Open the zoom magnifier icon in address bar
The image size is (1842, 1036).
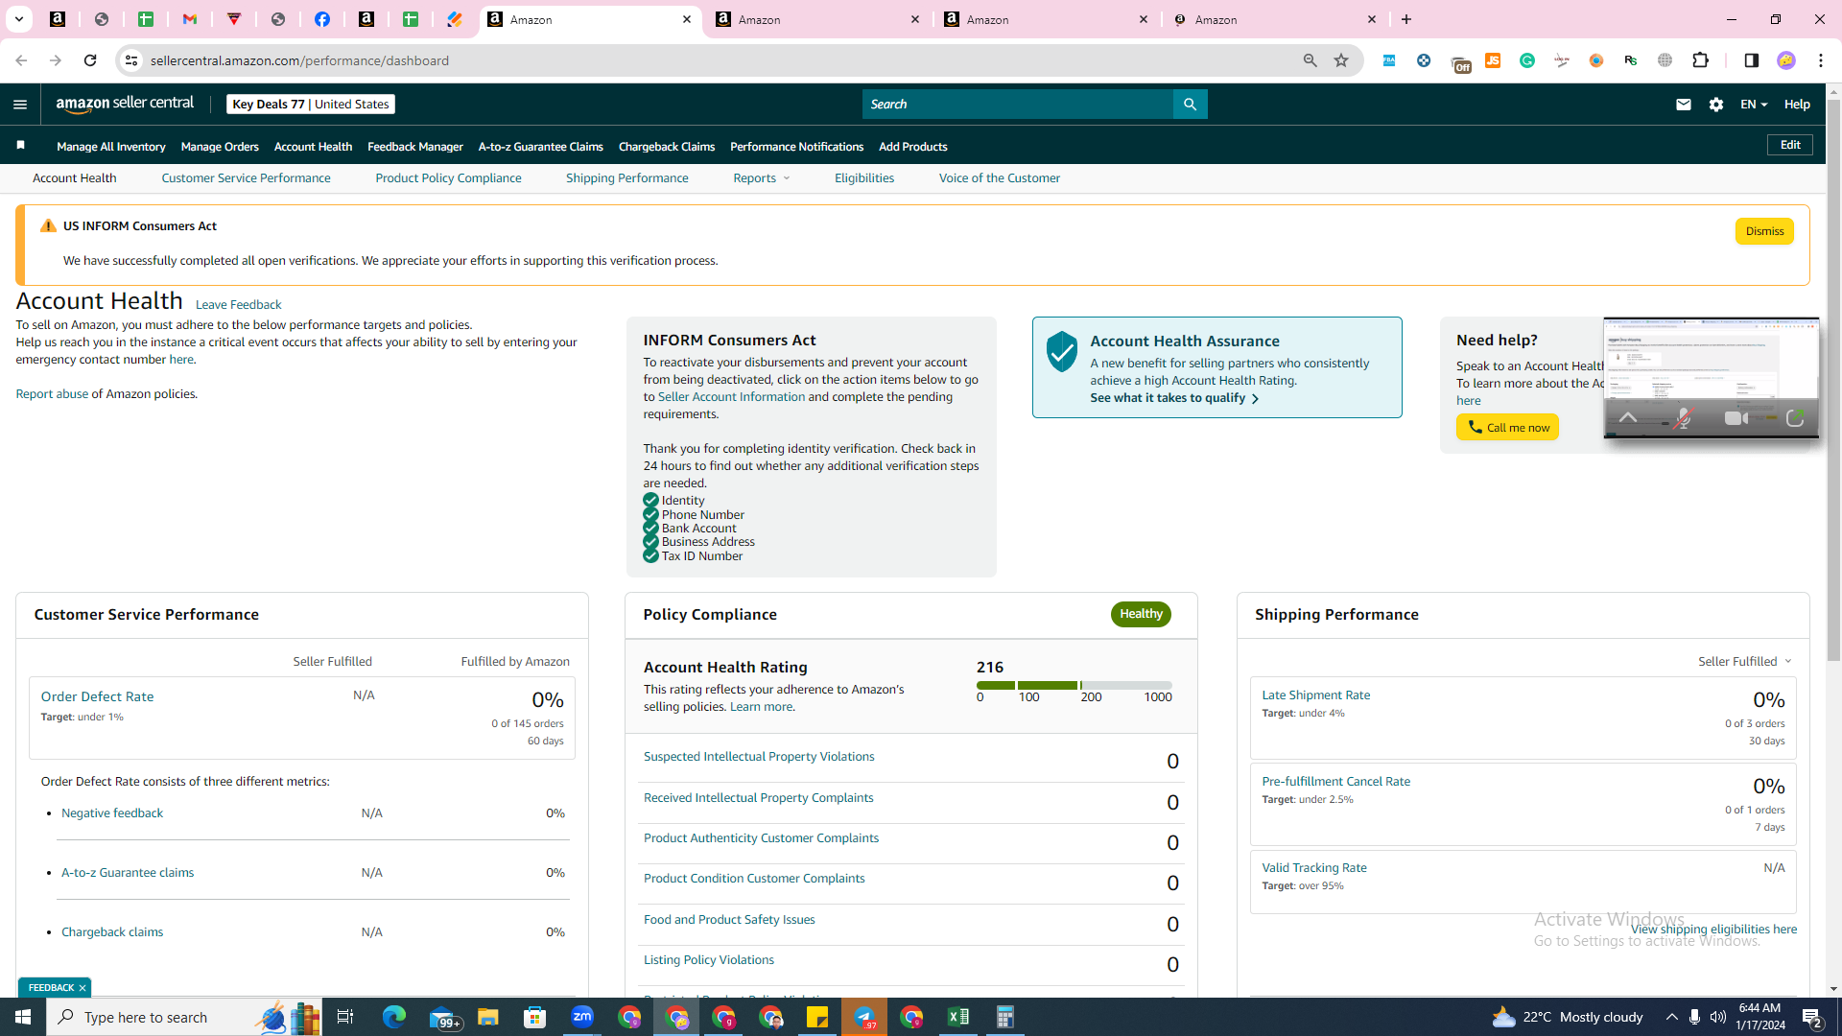[1310, 60]
